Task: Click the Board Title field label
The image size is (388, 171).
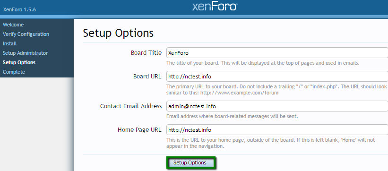Action: pyautogui.click(x=146, y=53)
